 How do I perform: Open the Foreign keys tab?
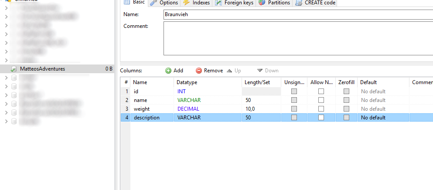click(x=239, y=3)
